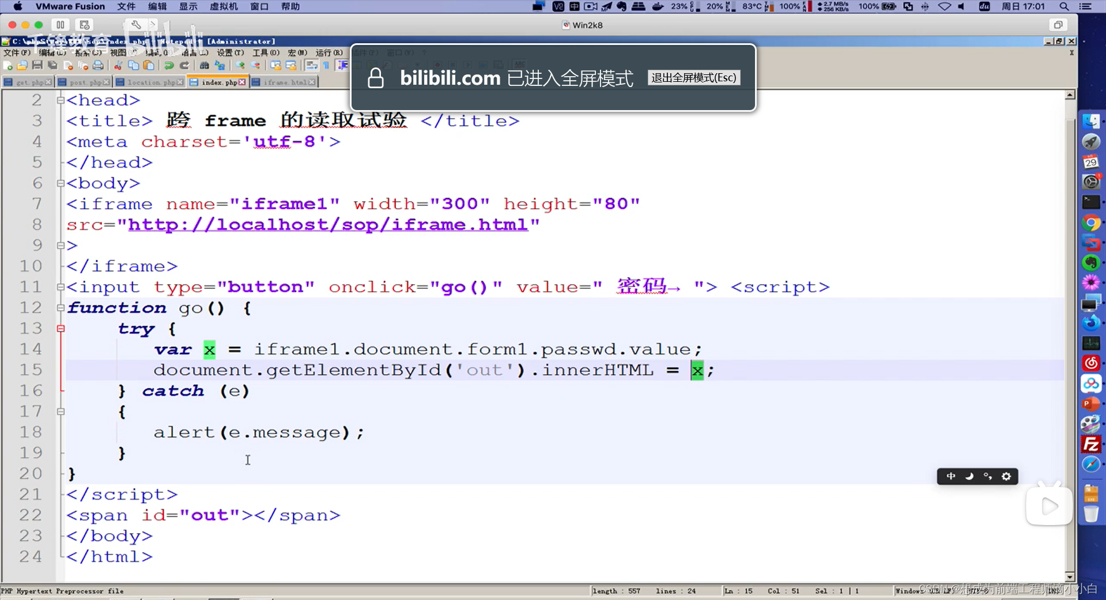Switch to iframe.html tab

coord(284,82)
